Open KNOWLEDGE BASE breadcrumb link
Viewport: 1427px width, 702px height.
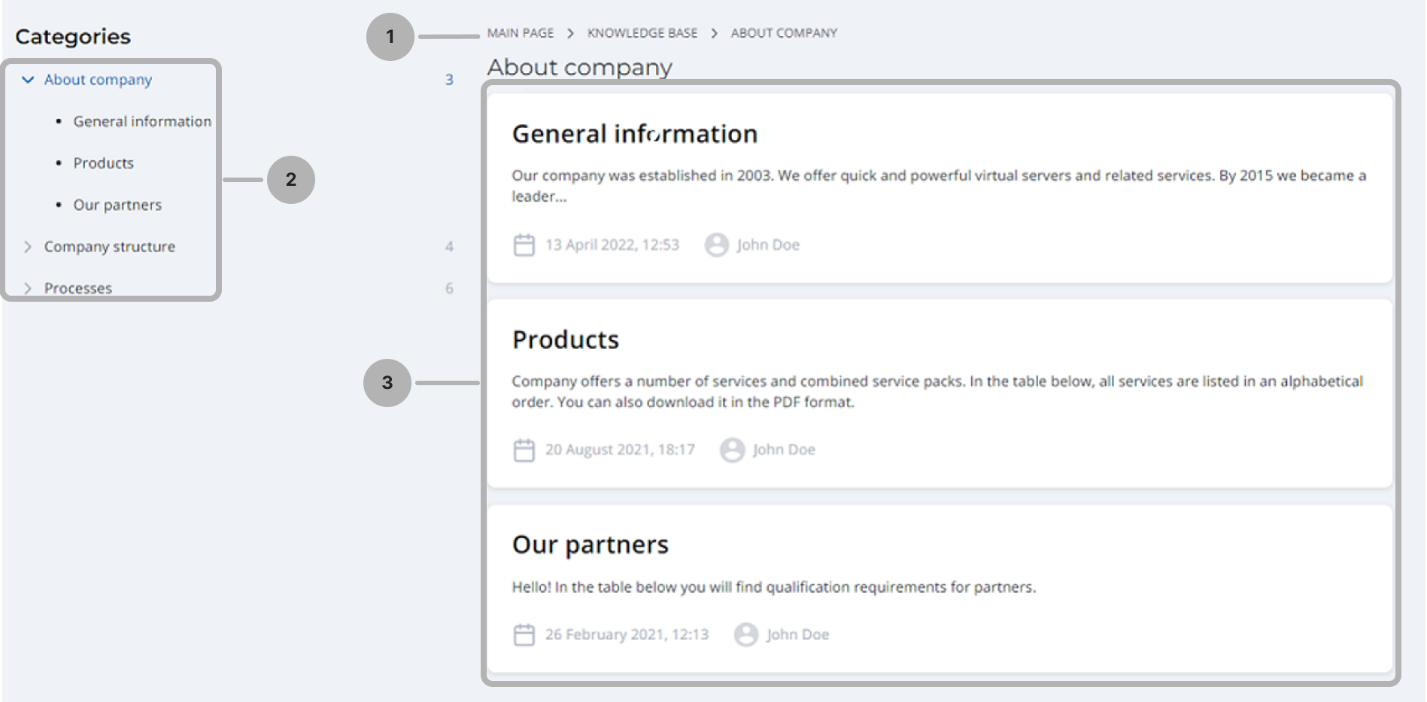coord(642,33)
